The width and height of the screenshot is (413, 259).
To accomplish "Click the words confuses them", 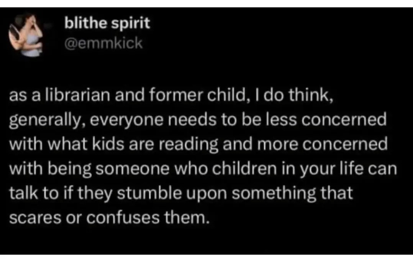I will click(148, 218).
